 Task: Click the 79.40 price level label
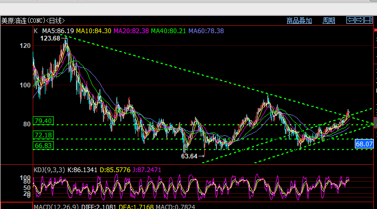coord(43,121)
